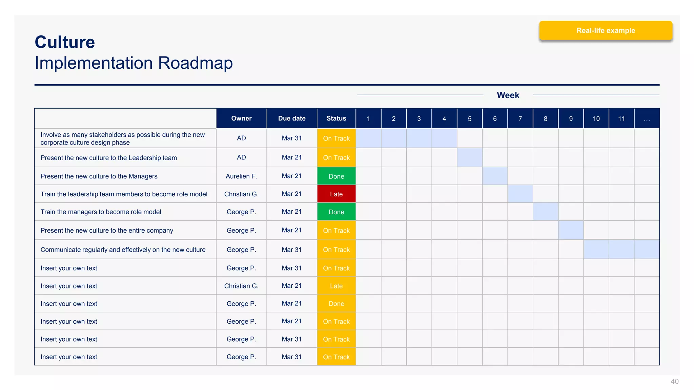Click 'Communicate regularly and effectively' task text
The width and height of the screenshot is (694, 390).
pyautogui.click(x=123, y=250)
